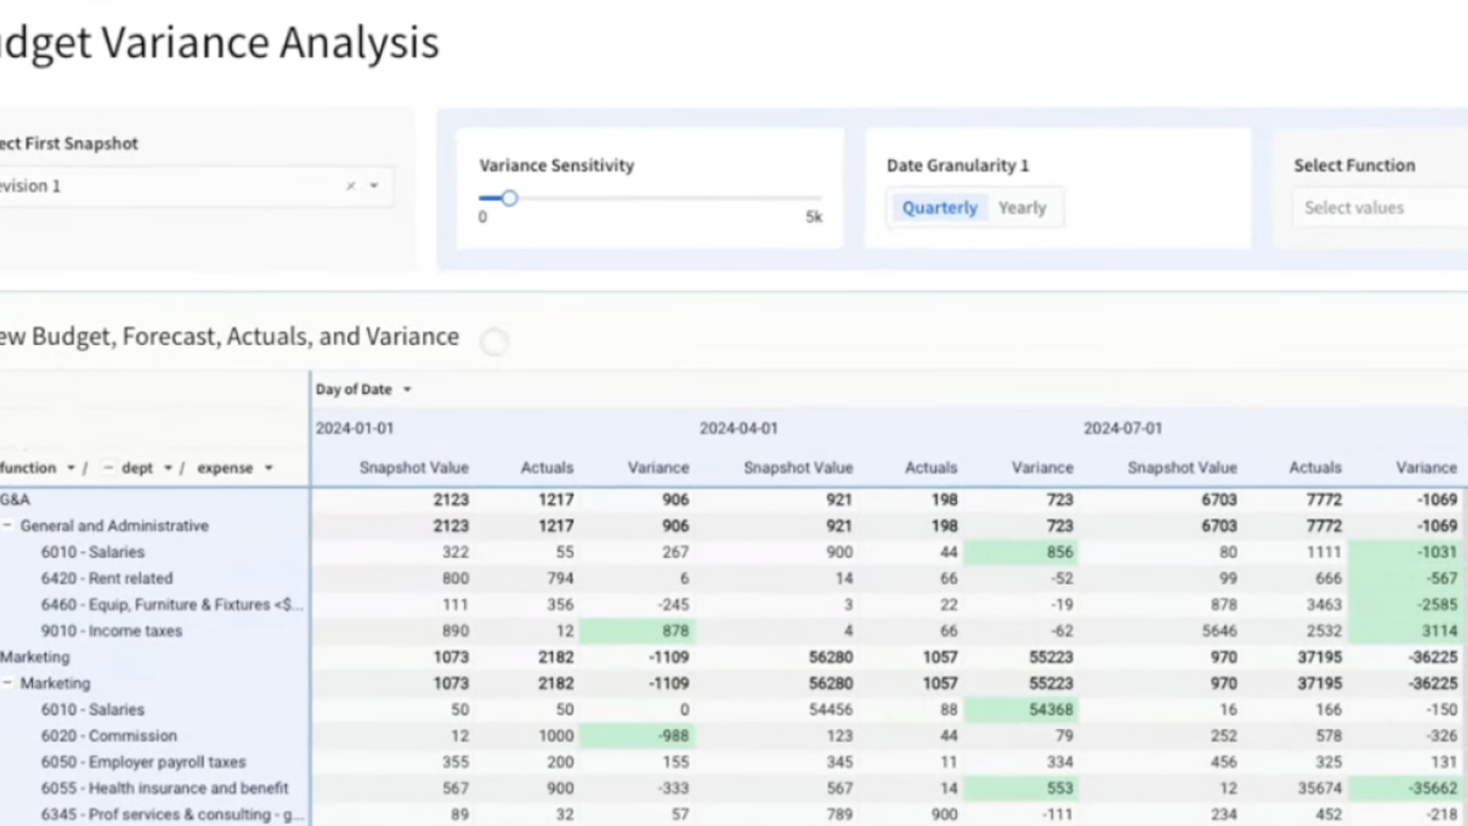The height and width of the screenshot is (826, 1468).
Task: Click the 54456 snapshot value cell
Action: [x=831, y=709]
